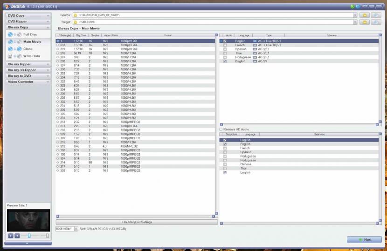Expand the Blu-ray 3D Ripper section

click(28, 70)
